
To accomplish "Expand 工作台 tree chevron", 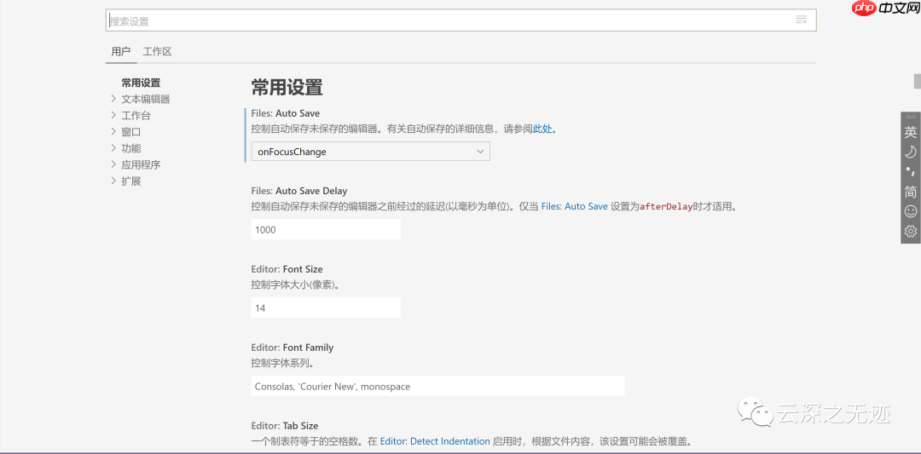I will coord(113,115).
